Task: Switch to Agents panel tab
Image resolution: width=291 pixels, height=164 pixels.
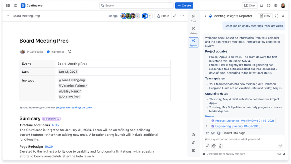Action: pos(194,43)
